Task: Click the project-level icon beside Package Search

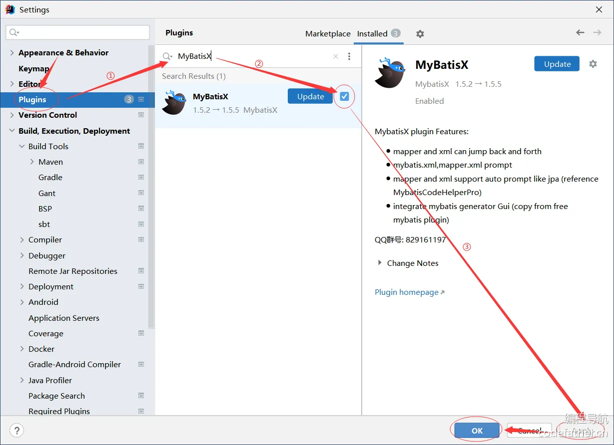Action: [141, 396]
